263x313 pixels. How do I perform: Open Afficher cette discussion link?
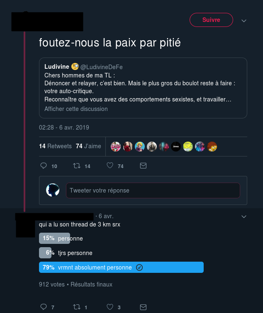tap(76, 109)
